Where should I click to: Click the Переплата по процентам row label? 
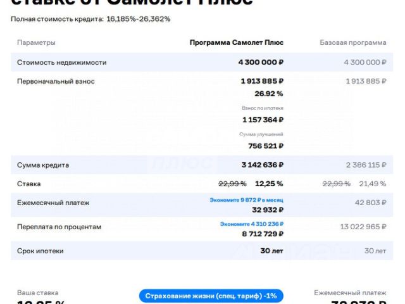[x=59, y=227]
